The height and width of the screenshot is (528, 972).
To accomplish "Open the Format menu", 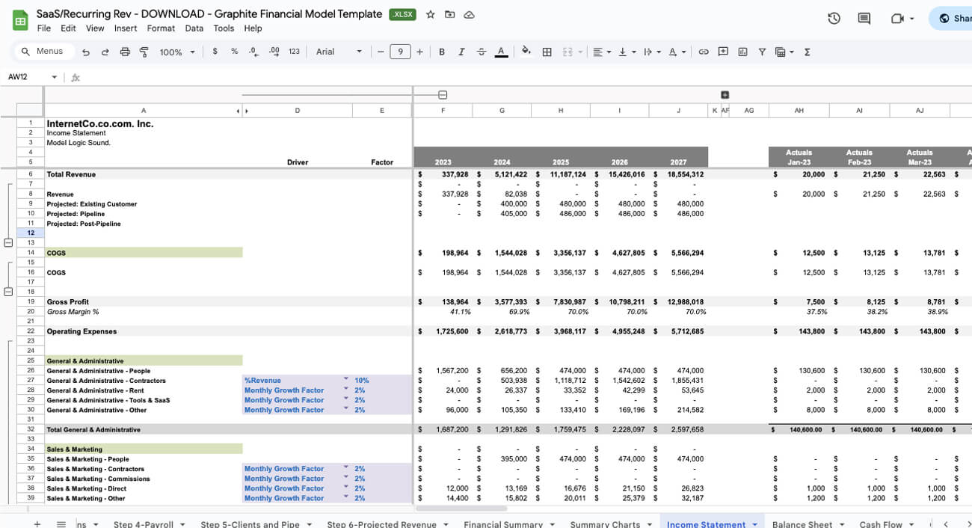I will [161, 28].
